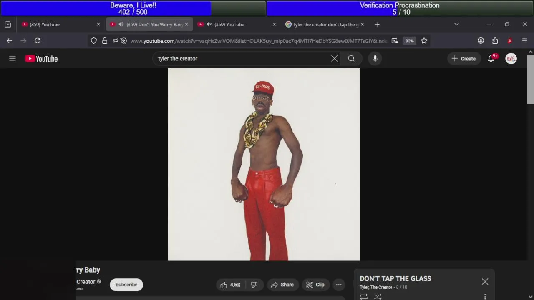The width and height of the screenshot is (534, 300).
Task: Open the playlist panel's three-dot options
Action: 485,297
